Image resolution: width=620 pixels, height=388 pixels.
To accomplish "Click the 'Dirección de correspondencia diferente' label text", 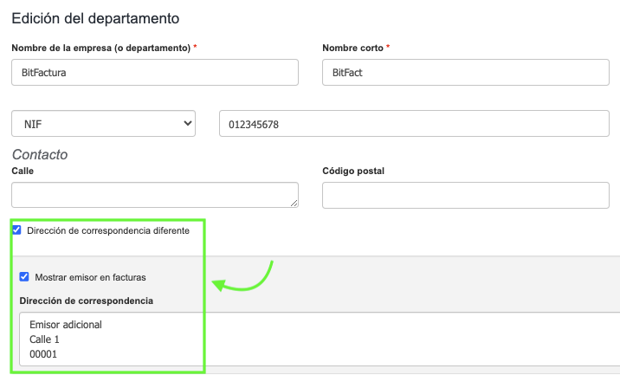I will tap(108, 231).
